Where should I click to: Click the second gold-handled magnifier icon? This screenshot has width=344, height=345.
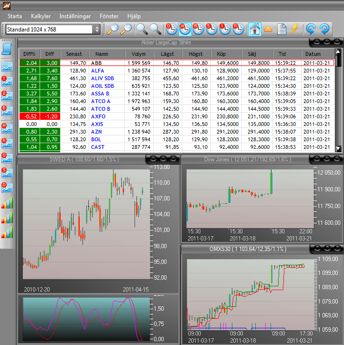click(x=126, y=29)
